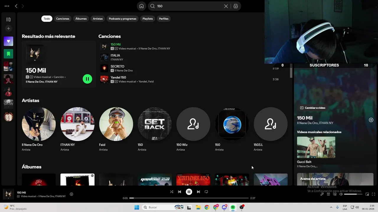Open the Home icon
This screenshot has height=212, width=378.
[141, 6]
